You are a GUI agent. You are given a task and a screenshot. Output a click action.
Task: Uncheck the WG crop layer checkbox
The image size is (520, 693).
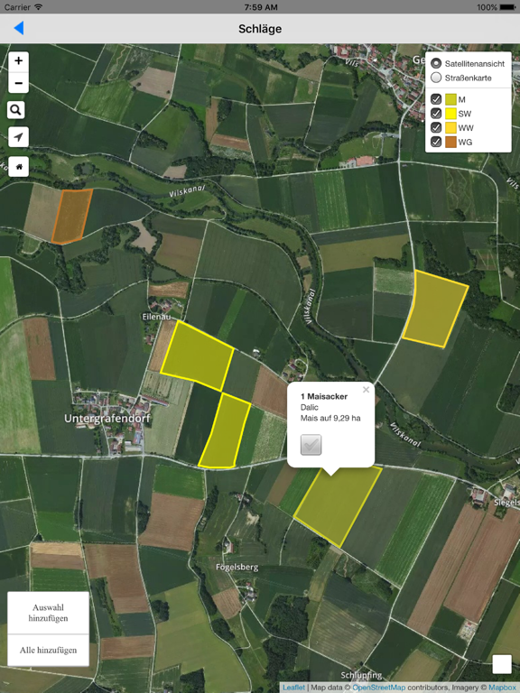[436, 142]
